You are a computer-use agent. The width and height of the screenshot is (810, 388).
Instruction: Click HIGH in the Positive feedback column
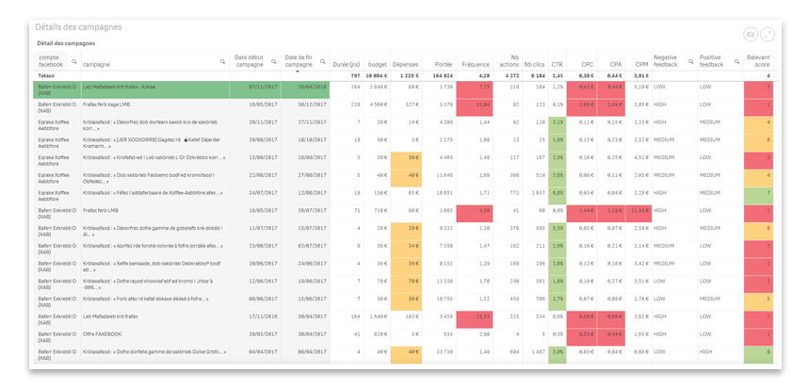705,352
